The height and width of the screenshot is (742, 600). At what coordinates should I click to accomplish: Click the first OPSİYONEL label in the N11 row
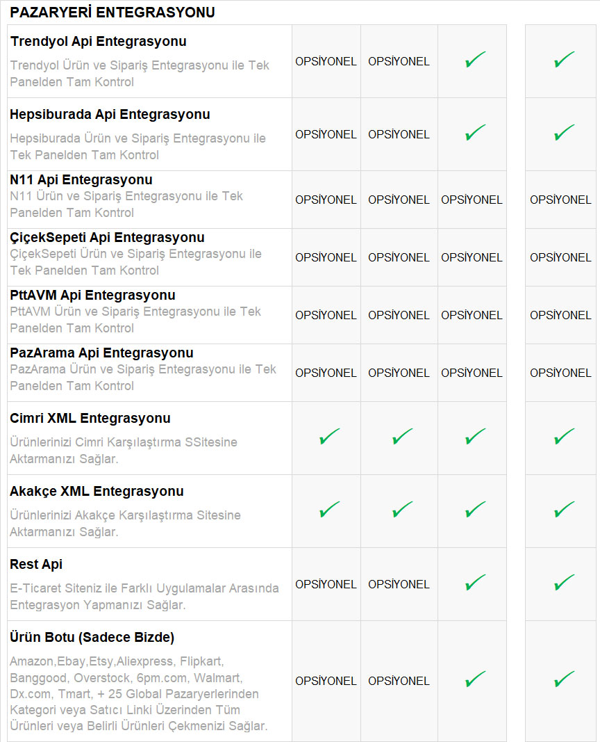point(326,200)
